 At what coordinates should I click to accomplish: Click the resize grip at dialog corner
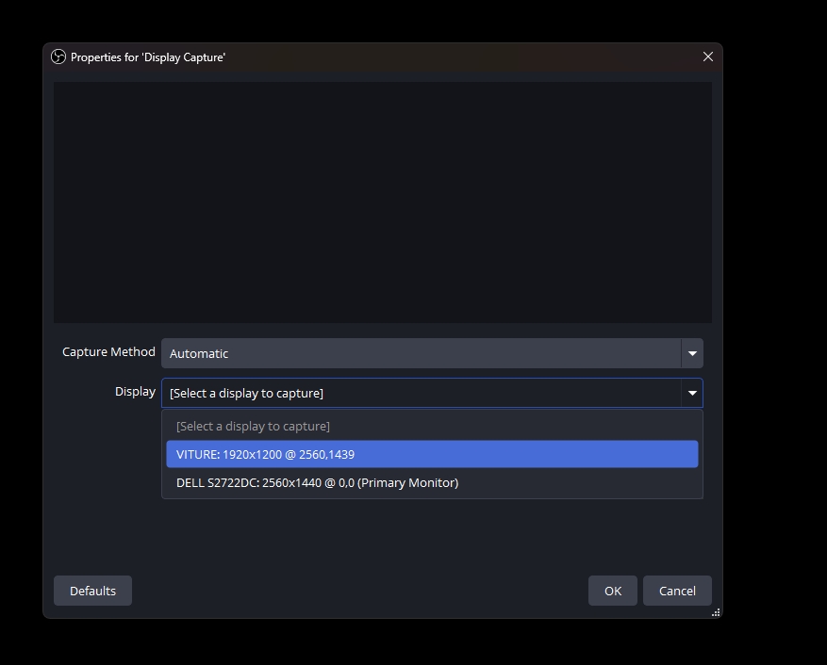(716, 612)
